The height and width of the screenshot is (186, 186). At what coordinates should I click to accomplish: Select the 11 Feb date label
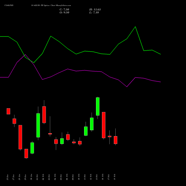point(85,177)
